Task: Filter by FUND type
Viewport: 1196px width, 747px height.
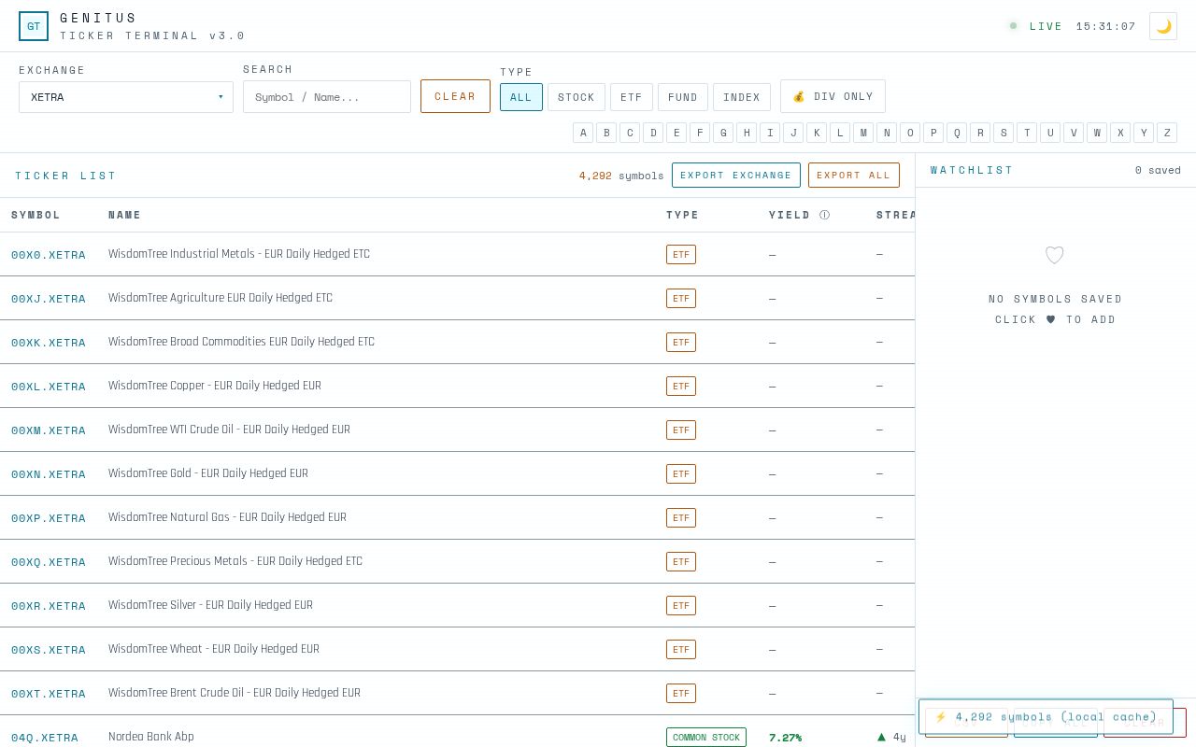Action: click(x=683, y=97)
